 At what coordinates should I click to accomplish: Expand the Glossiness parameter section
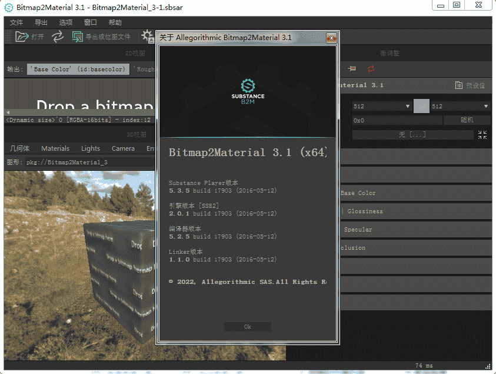point(415,211)
